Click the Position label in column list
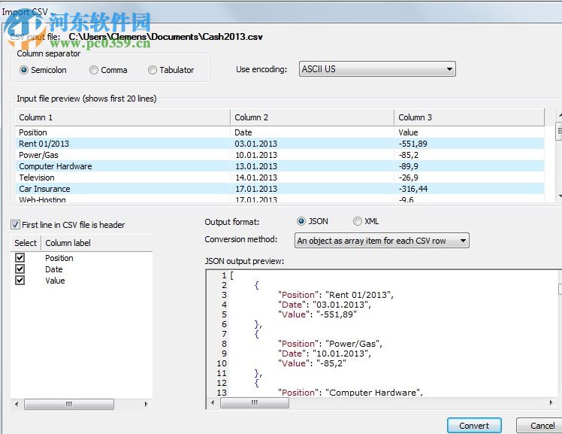Screen dimensions: 562x434 (x=59, y=258)
